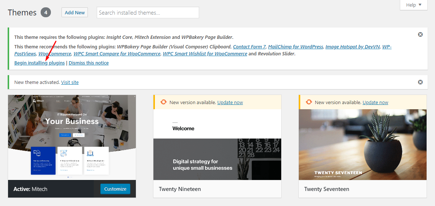435x206 pixels.
Task: Click Begin installing plugins link
Action: (40, 63)
